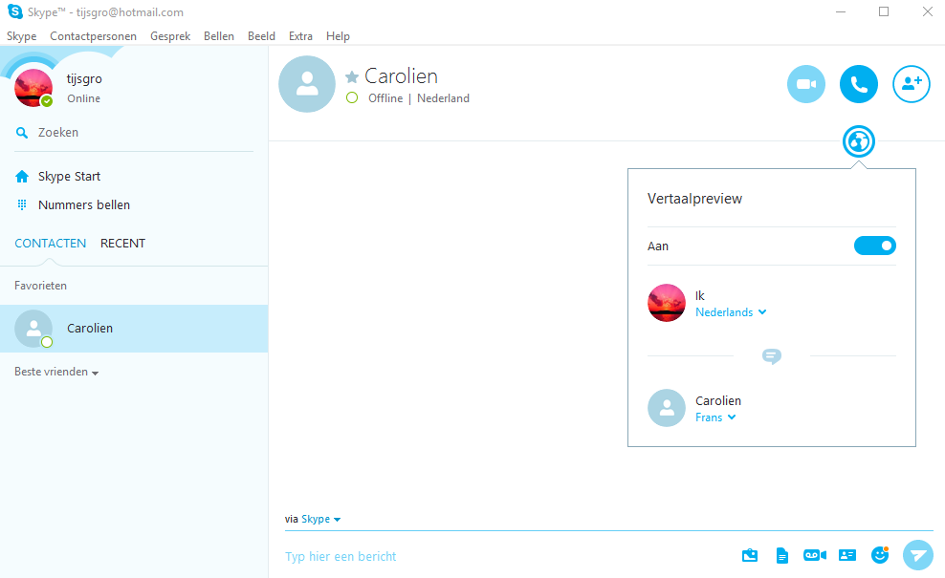
Task: Open the Gesprek menu
Action: click(170, 36)
